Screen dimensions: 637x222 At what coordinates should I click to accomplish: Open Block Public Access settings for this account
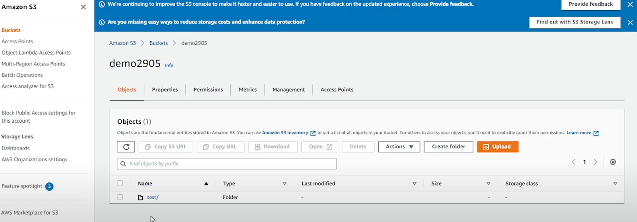[38, 117]
